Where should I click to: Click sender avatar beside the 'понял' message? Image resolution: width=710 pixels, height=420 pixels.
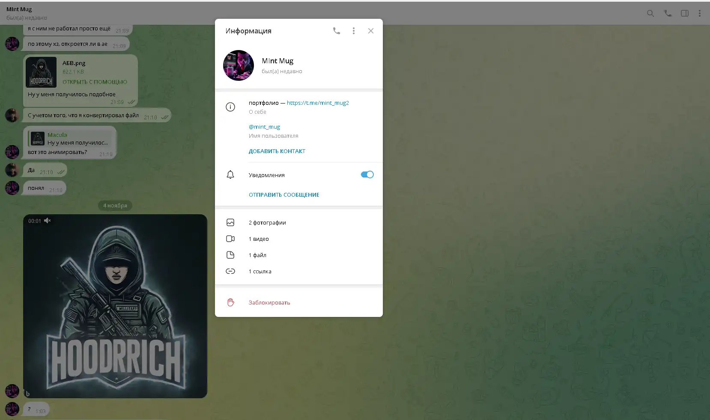coord(12,188)
